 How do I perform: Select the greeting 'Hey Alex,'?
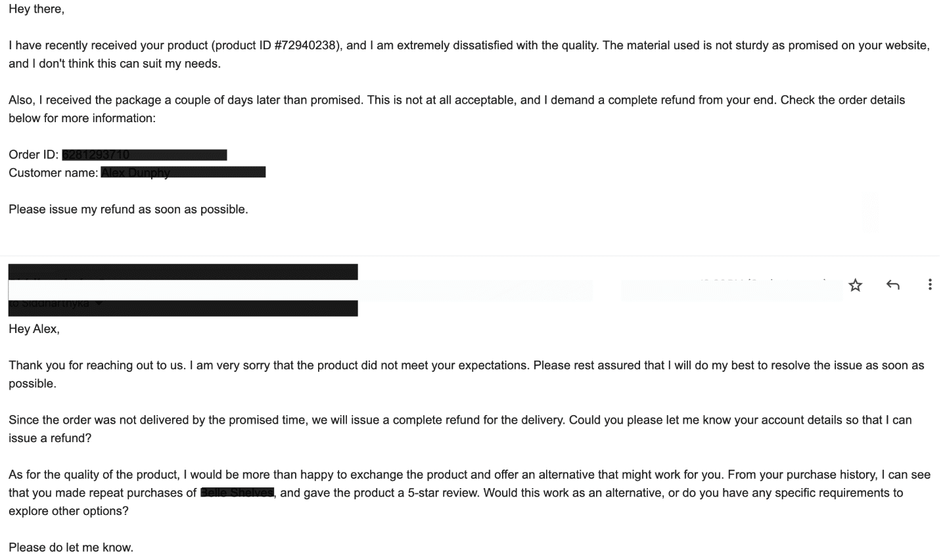pyautogui.click(x=34, y=328)
